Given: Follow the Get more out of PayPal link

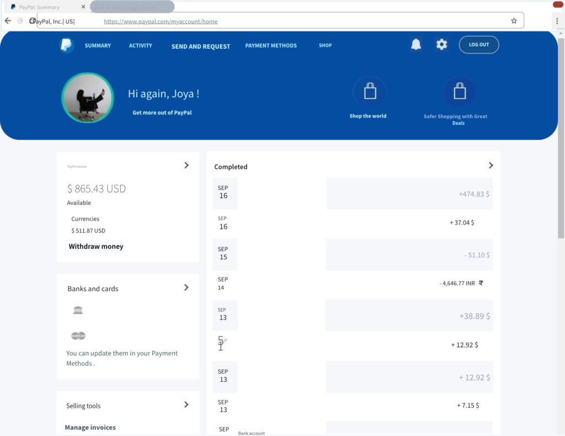Looking at the screenshot, I should click(162, 113).
